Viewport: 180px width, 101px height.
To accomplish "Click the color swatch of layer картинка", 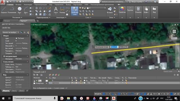I will tap(84, 83).
